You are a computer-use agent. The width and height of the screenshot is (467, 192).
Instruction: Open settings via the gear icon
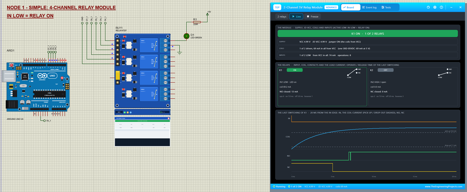point(435,7)
